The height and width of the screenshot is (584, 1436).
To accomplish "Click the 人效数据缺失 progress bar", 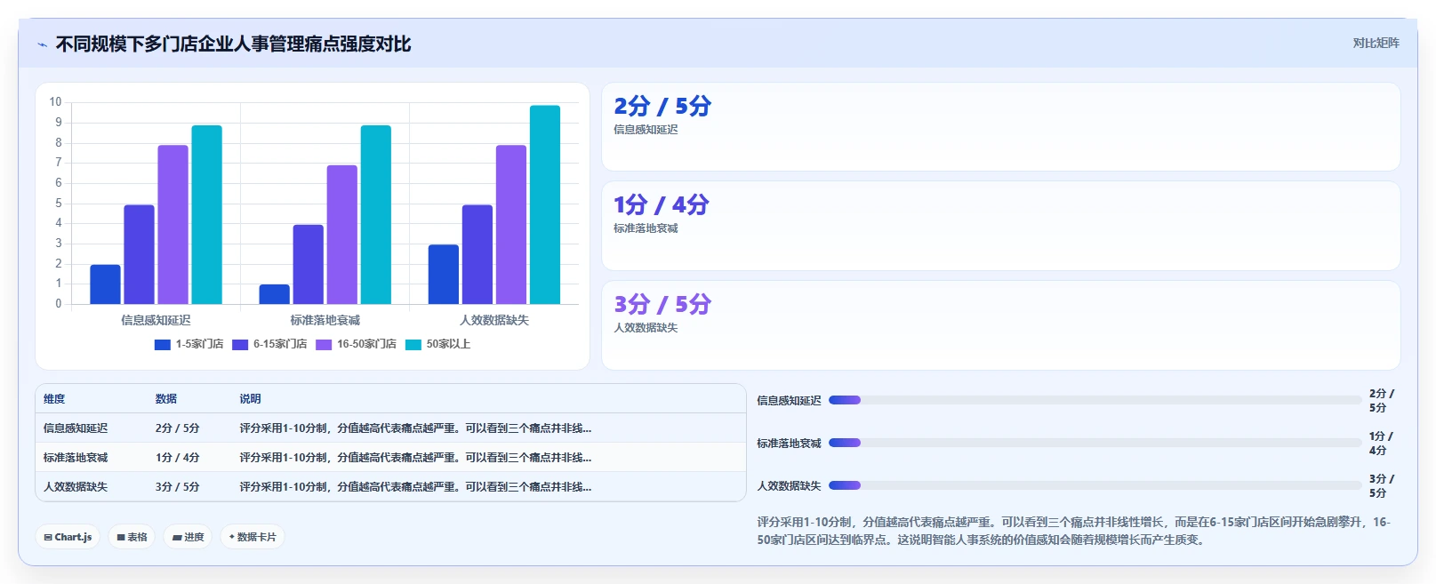I will pyautogui.click(x=1095, y=485).
